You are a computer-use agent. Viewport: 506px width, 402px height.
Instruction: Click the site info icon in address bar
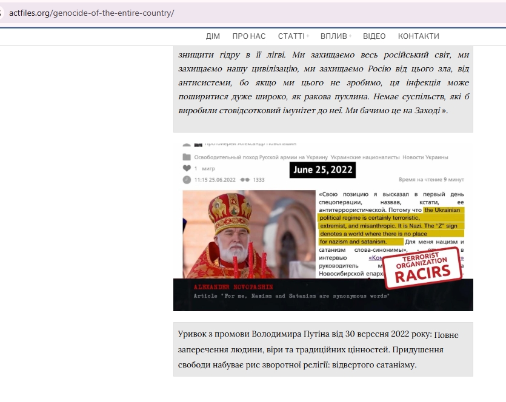click(2, 13)
